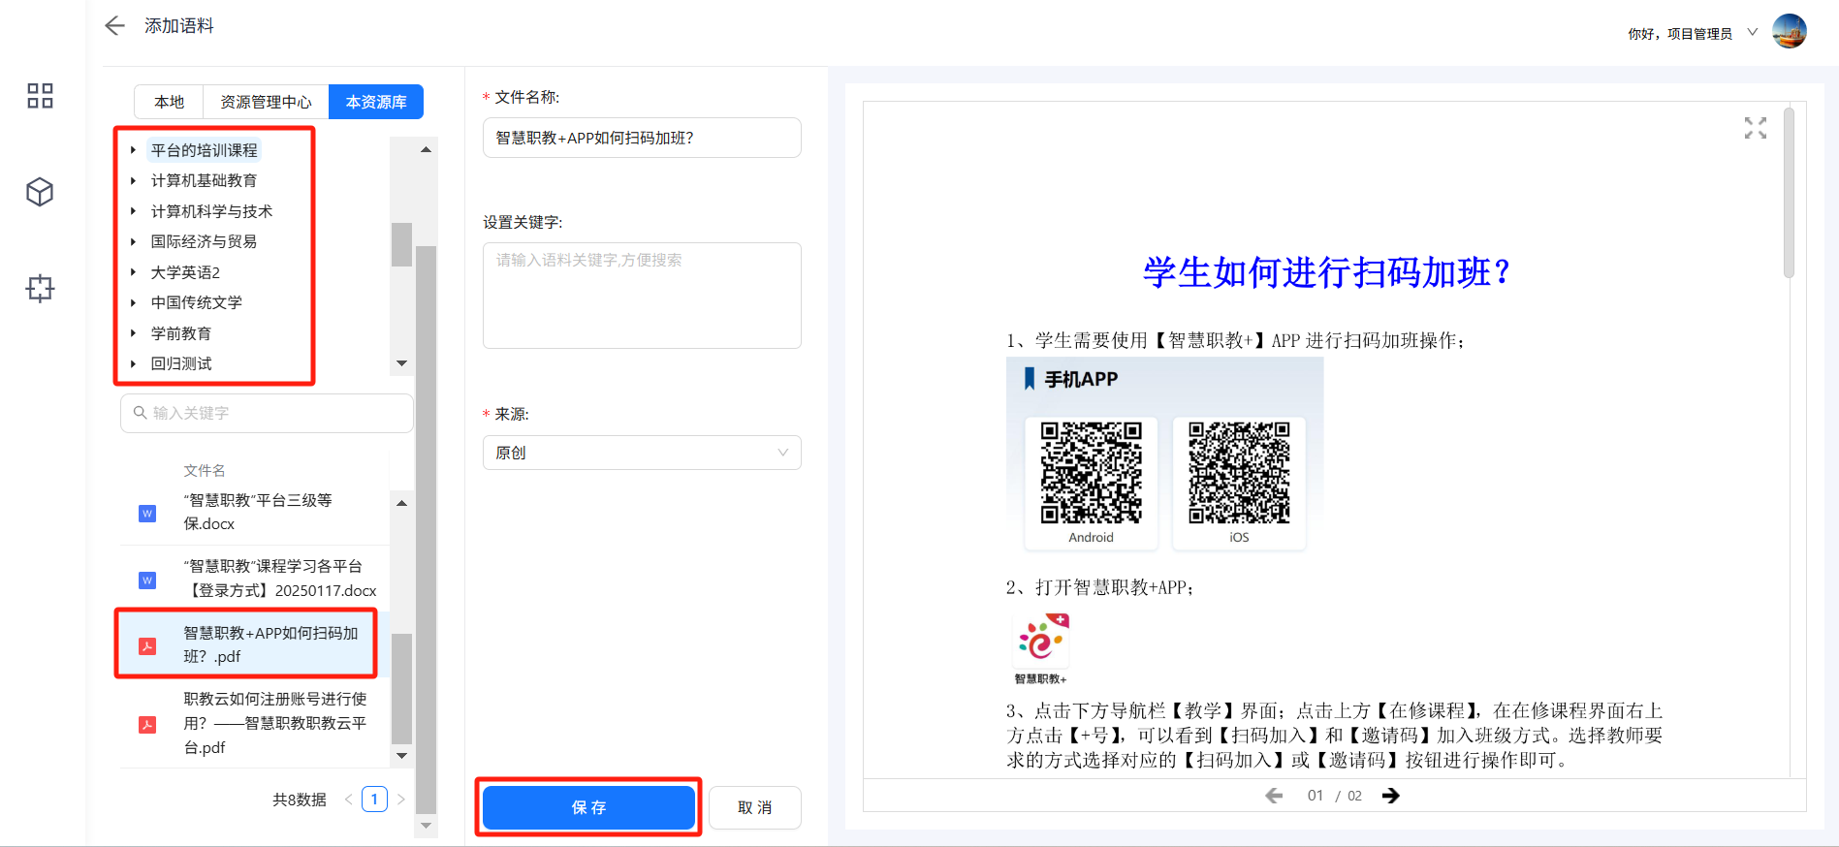This screenshot has width=1839, height=847.
Task: Click next page chevron in file pagination
Action: pos(400,800)
